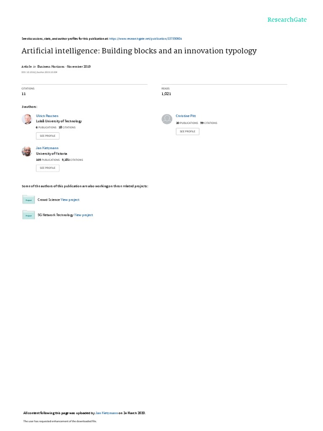This screenshot has height=431, width=323.
Task: Click the 5G Network Technology project icon
Action: click(29, 215)
